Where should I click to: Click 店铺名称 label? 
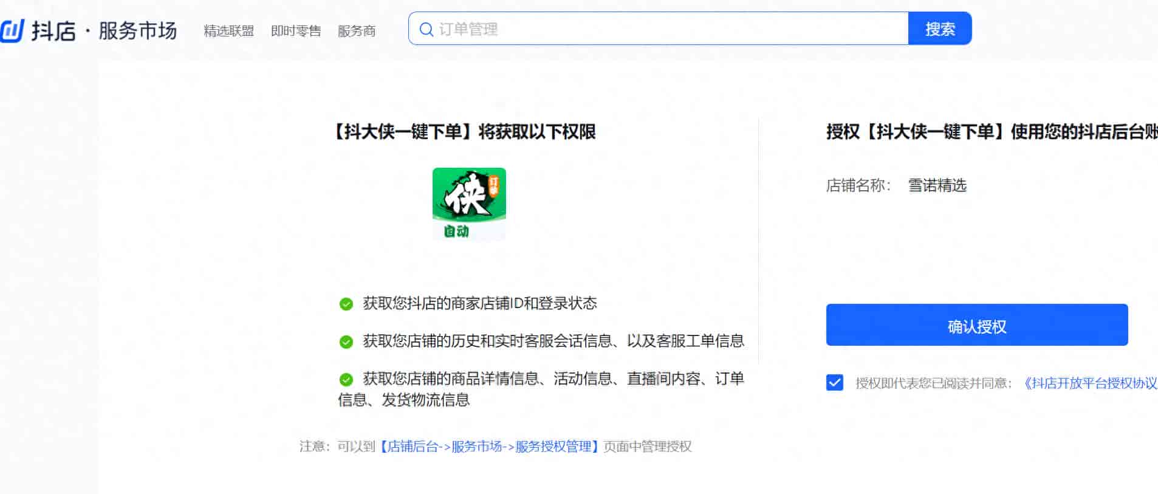(858, 185)
